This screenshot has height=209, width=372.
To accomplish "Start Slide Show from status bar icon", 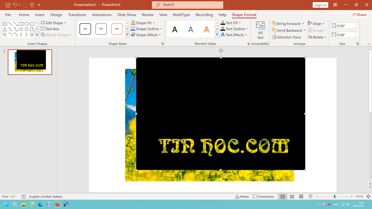I will 310,197.
